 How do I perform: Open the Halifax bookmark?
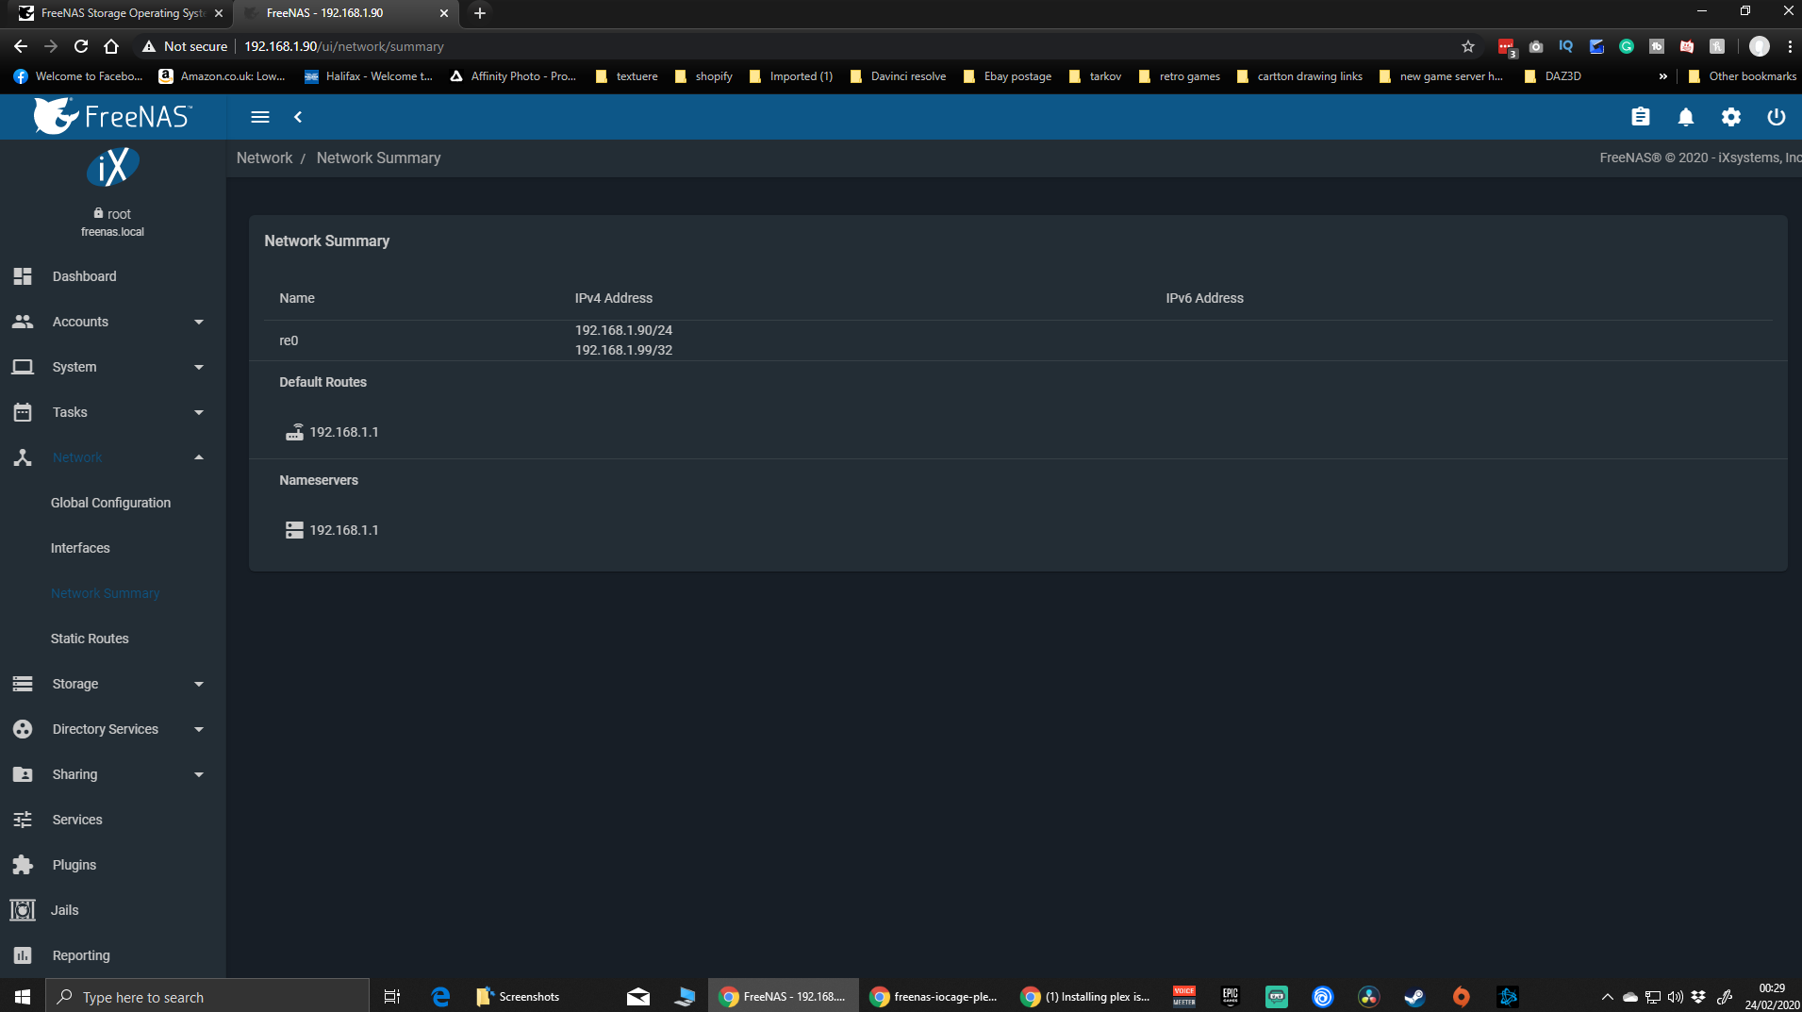tap(369, 76)
